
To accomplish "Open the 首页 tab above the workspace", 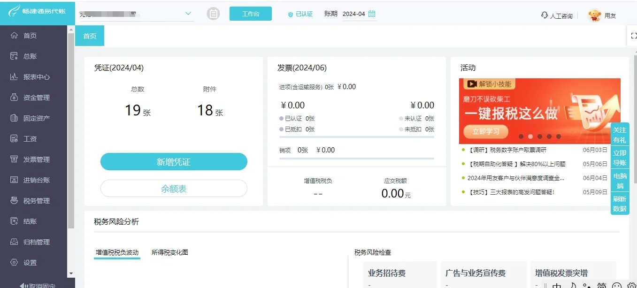I will [90, 36].
